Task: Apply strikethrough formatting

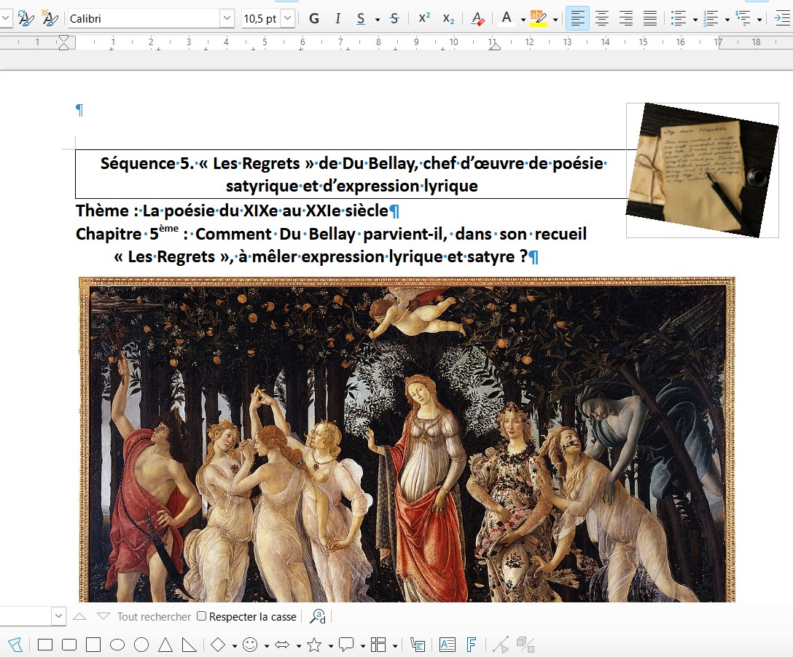Action: (x=394, y=19)
